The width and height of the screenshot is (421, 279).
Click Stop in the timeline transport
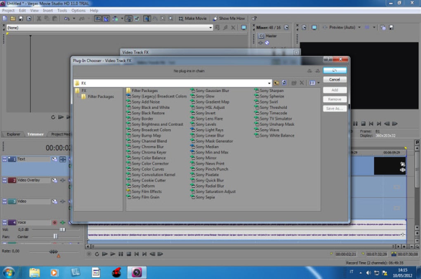pyautogui.click(x=129, y=254)
